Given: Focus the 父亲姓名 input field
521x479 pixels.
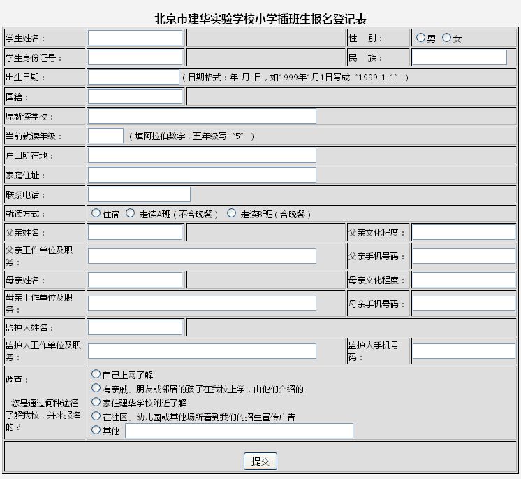Looking at the screenshot, I should (135, 232).
